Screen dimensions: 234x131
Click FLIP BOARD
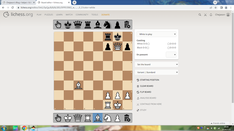coord(145,92)
